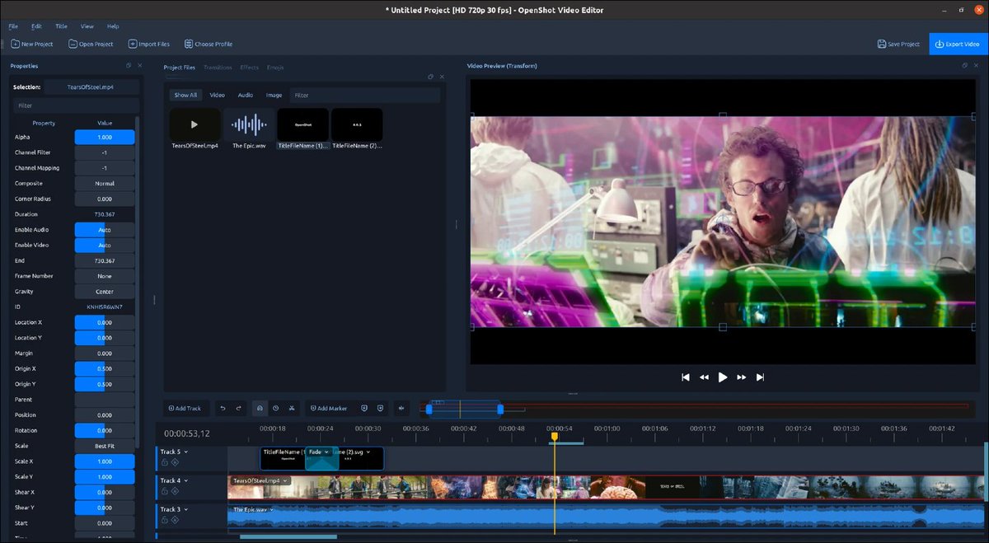Click the Properties Filter input field
The height and width of the screenshot is (543, 989).
click(x=75, y=105)
